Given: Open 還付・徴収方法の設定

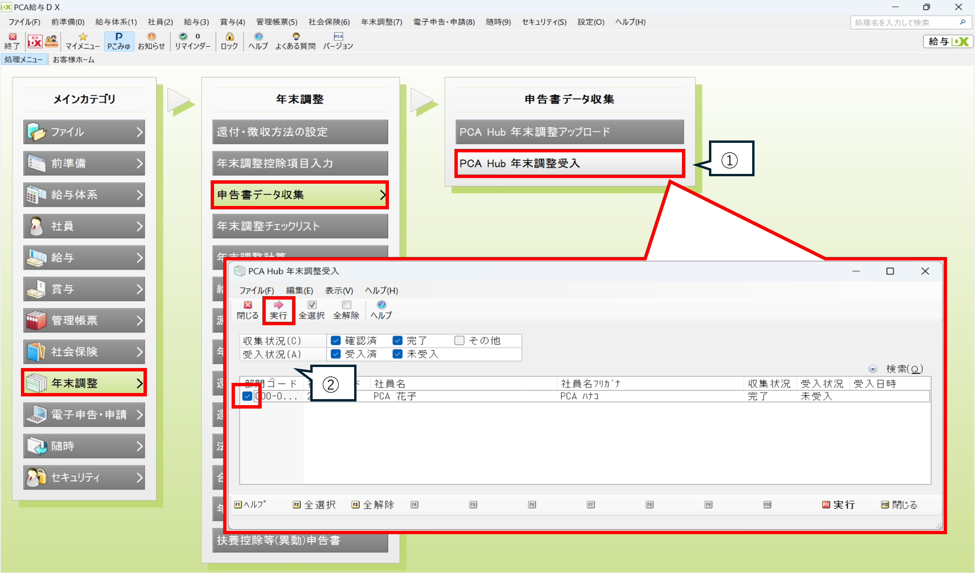Looking at the screenshot, I should [x=300, y=132].
